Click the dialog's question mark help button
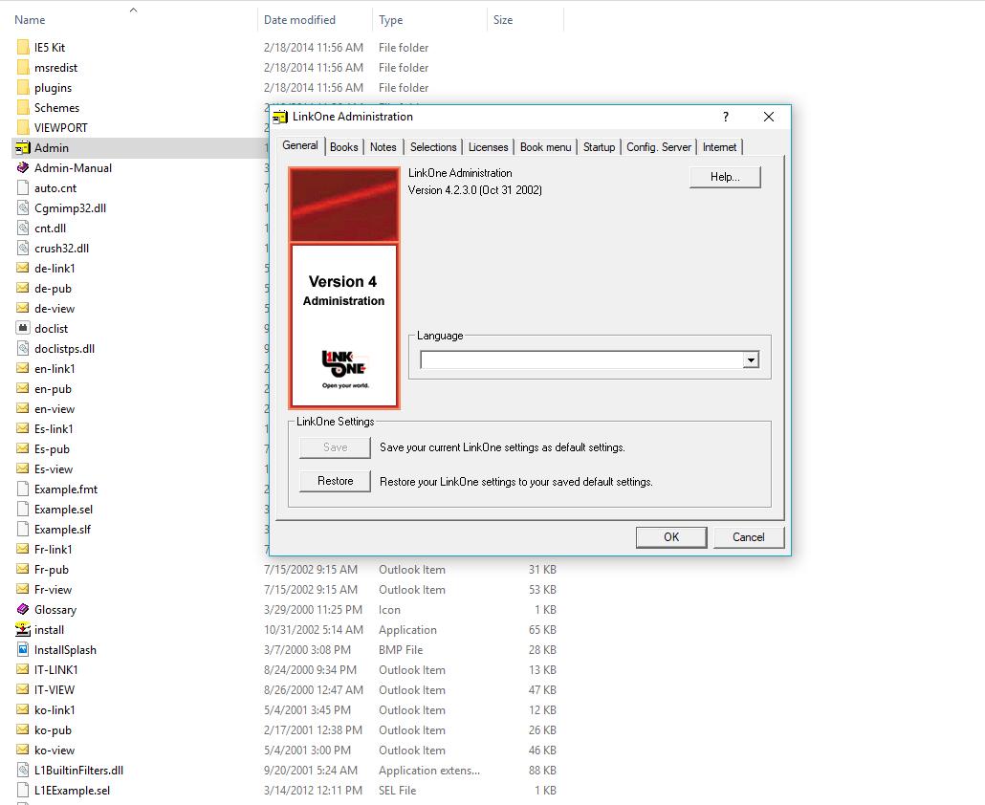The image size is (985, 805). [726, 117]
